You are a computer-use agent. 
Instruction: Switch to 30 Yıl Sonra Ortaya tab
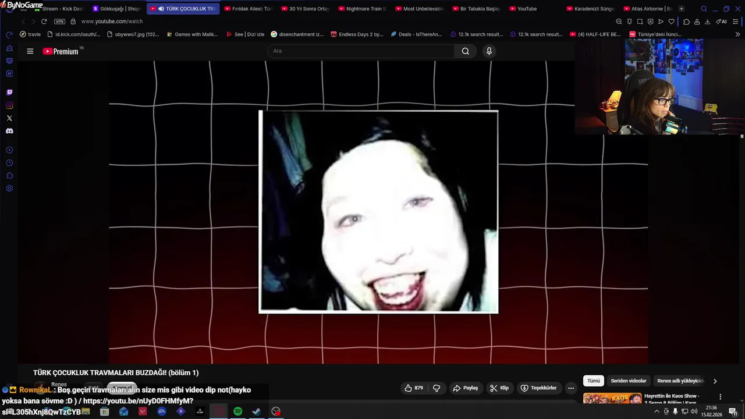tap(304, 9)
